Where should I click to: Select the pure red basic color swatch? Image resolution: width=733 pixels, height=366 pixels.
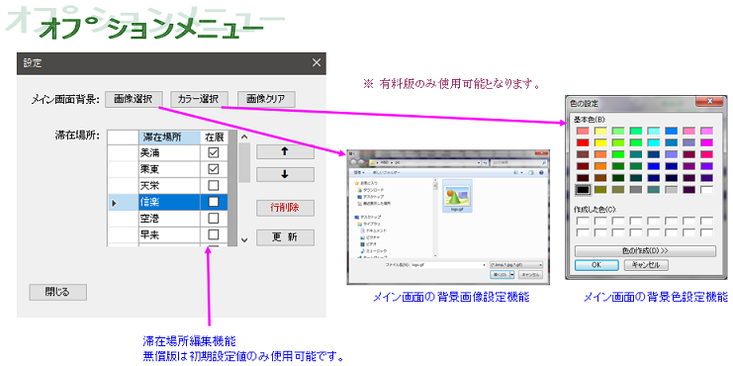pos(583,142)
